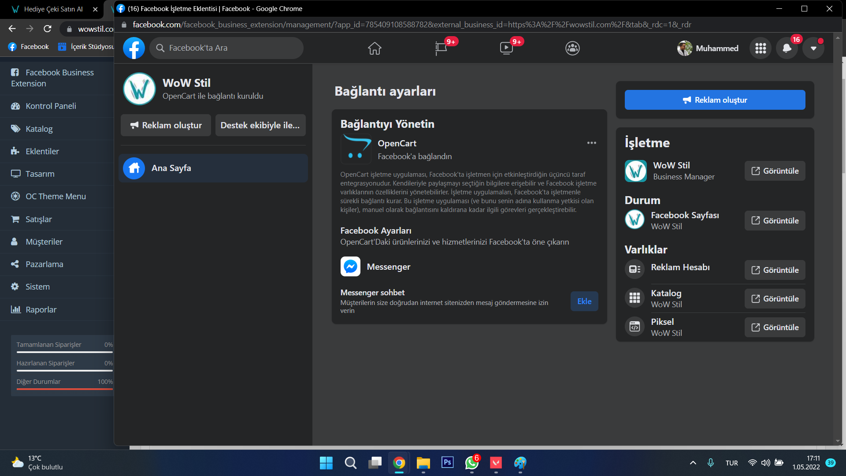Open OpenCart connection options (three dots)

click(x=591, y=143)
